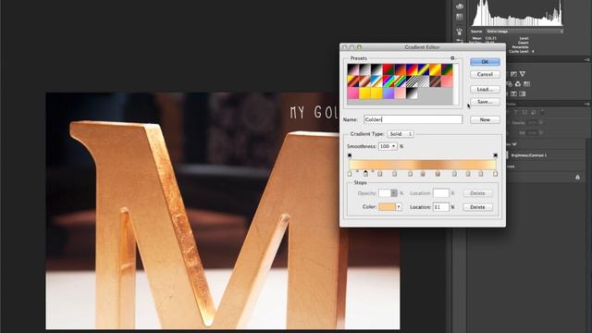Click the Channel Mixer adjustment icon
The width and height of the screenshot is (592, 333).
(518, 84)
